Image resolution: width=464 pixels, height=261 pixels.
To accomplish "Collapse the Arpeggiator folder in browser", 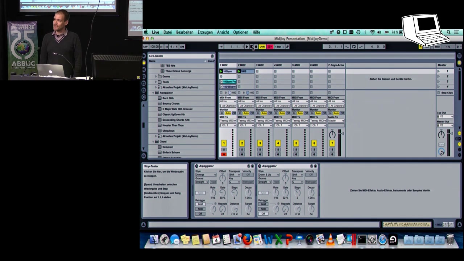I will (153, 92).
